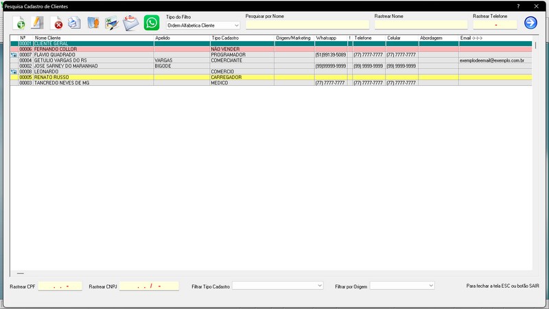Viewport: 549px width, 309px height.
Task: Select the LEONARDO client name
Action: pyautogui.click(x=46, y=72)
